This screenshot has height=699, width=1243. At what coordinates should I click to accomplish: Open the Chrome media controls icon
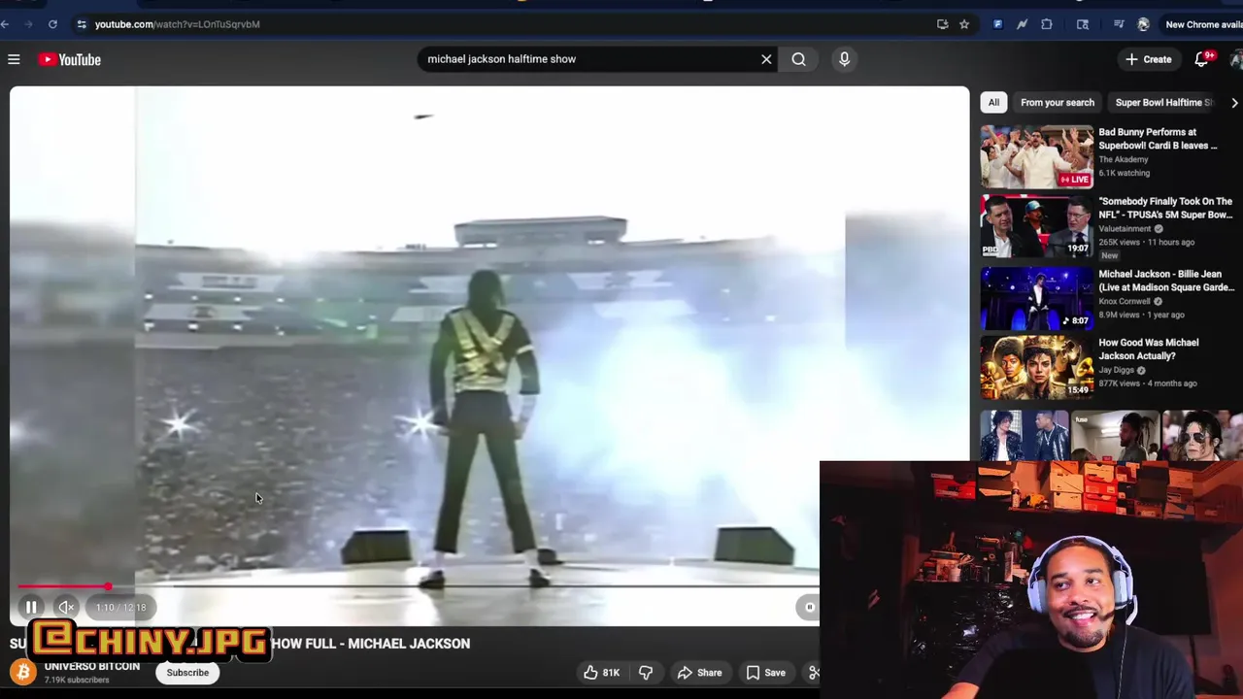1119,24
